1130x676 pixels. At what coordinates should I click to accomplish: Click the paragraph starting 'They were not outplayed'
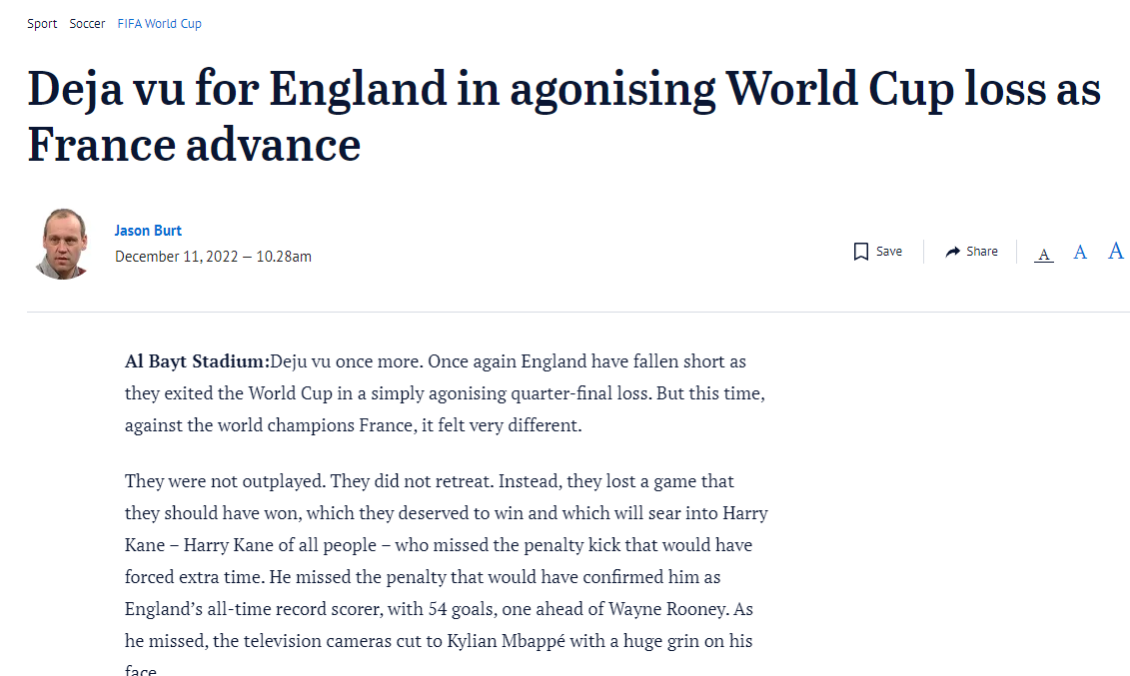coord(446,545)
